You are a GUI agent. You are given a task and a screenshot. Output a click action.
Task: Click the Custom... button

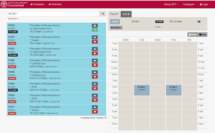(x=116, y=28)
